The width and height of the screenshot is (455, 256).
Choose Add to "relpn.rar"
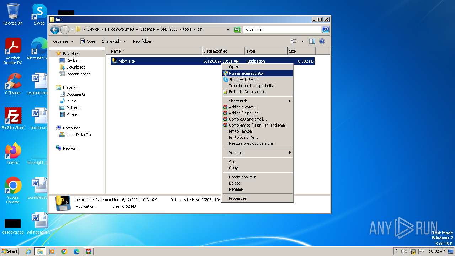coord(257,113)
